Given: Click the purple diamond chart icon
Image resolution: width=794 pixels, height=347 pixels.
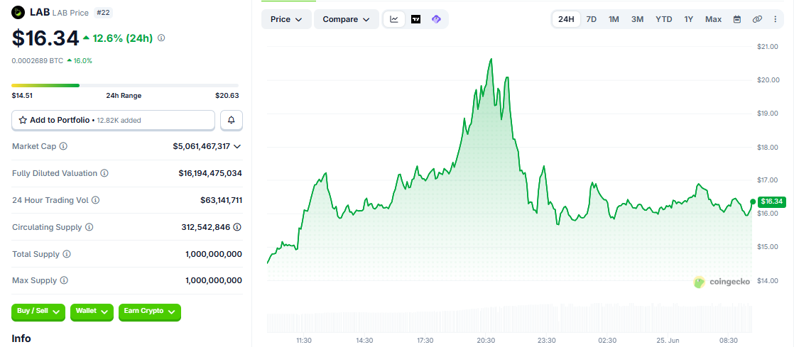Looking at the screenshot, I should (x=437, y=19).
